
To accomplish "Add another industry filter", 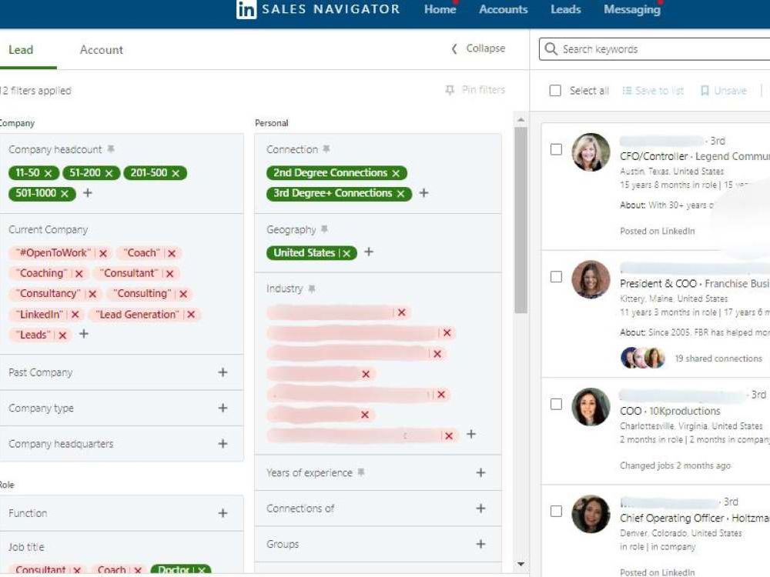I will [471, 434].
